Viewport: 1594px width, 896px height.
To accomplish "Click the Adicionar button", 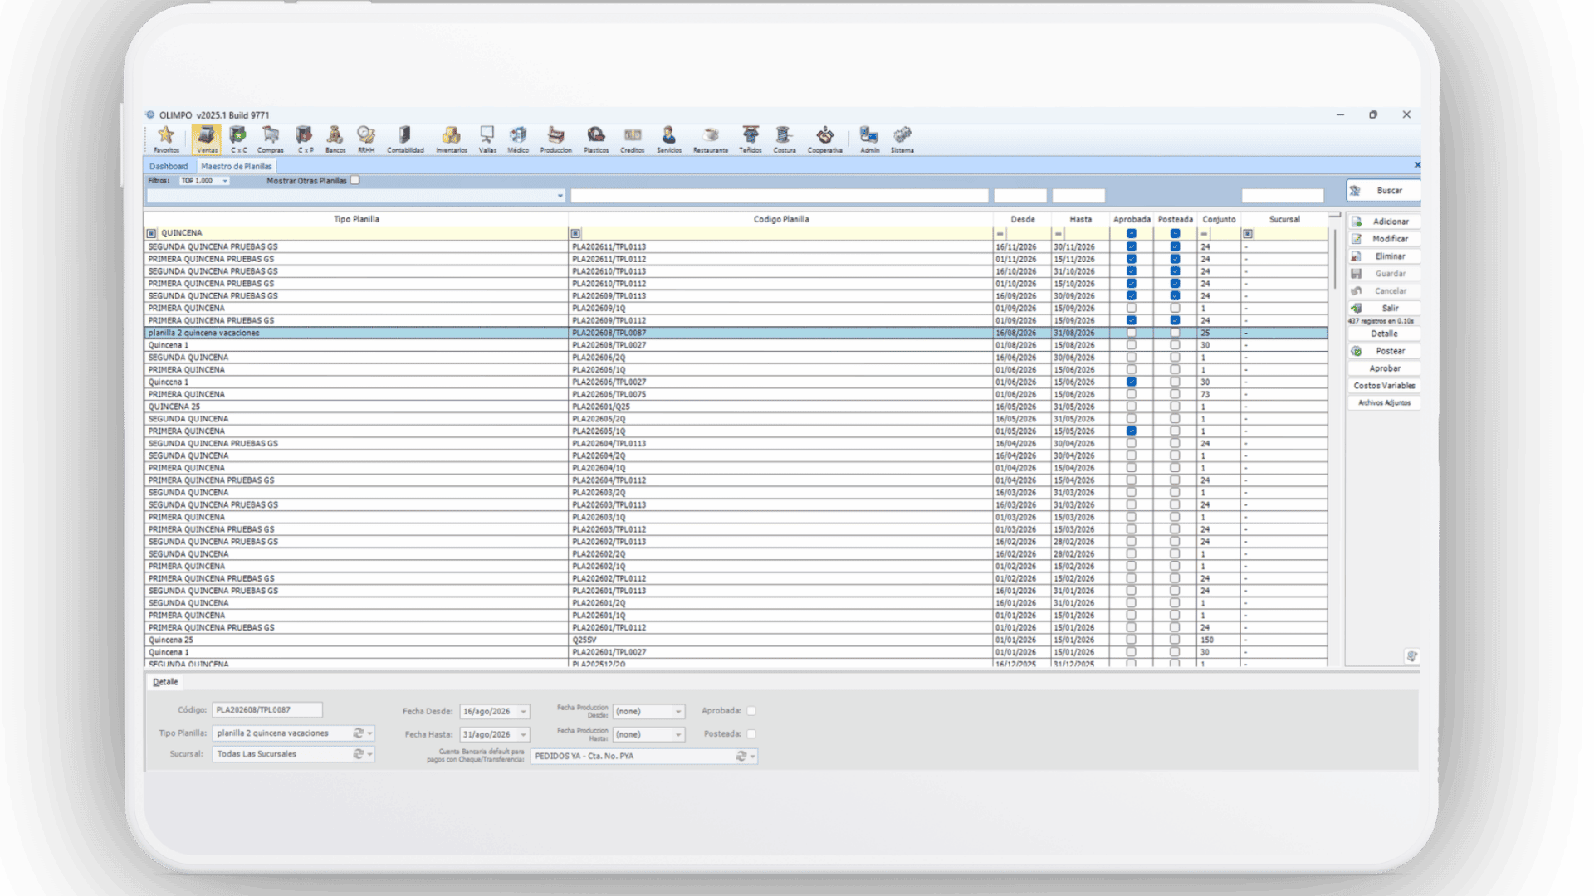I will (x=1384, y=222).
